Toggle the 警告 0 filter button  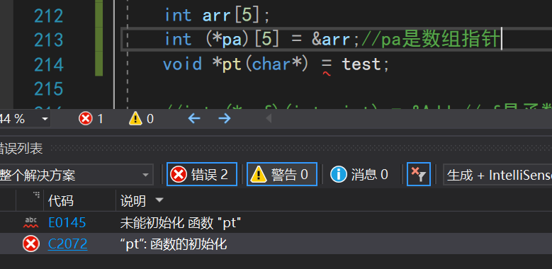point(281,174)
